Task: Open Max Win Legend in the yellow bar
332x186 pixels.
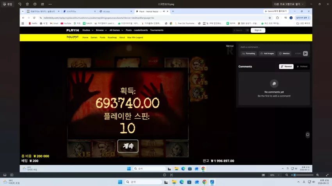Action: click(x=135, y=37)
